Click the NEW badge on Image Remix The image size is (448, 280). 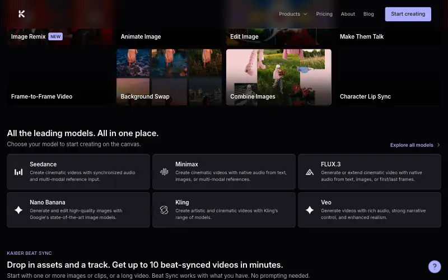click(55, 36)
